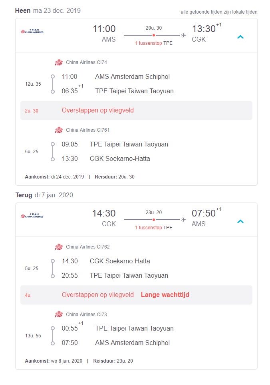Image resolution: width=270 pixels, height=385 pixels.
Task: Collapse the return flight details chevron
Action: 240,221
